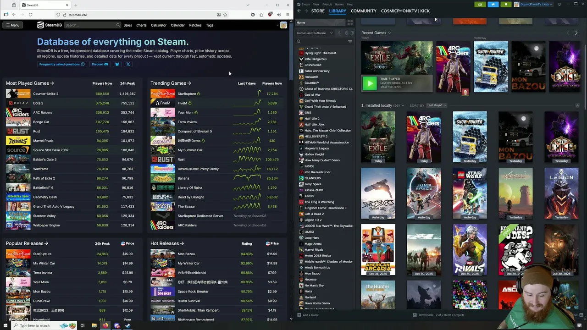Open Friends menu in Steam window

(327, 4)
